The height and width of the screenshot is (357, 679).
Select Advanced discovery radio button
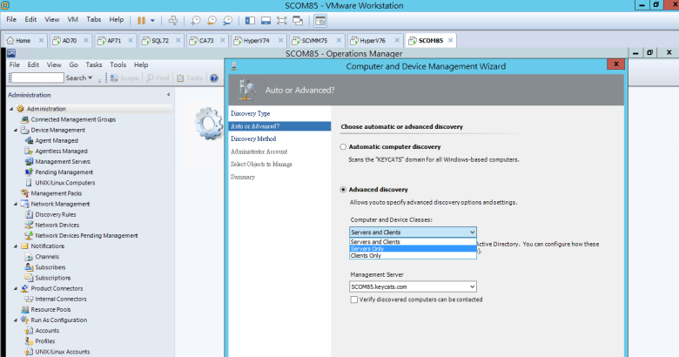[344, 189]
